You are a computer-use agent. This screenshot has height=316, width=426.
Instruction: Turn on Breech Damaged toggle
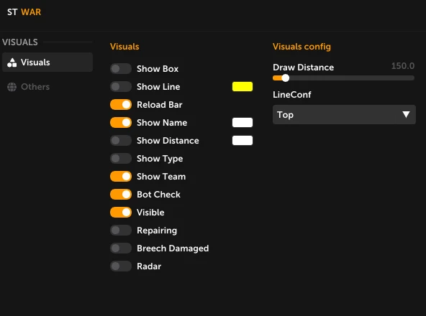(x=121, y=248)
